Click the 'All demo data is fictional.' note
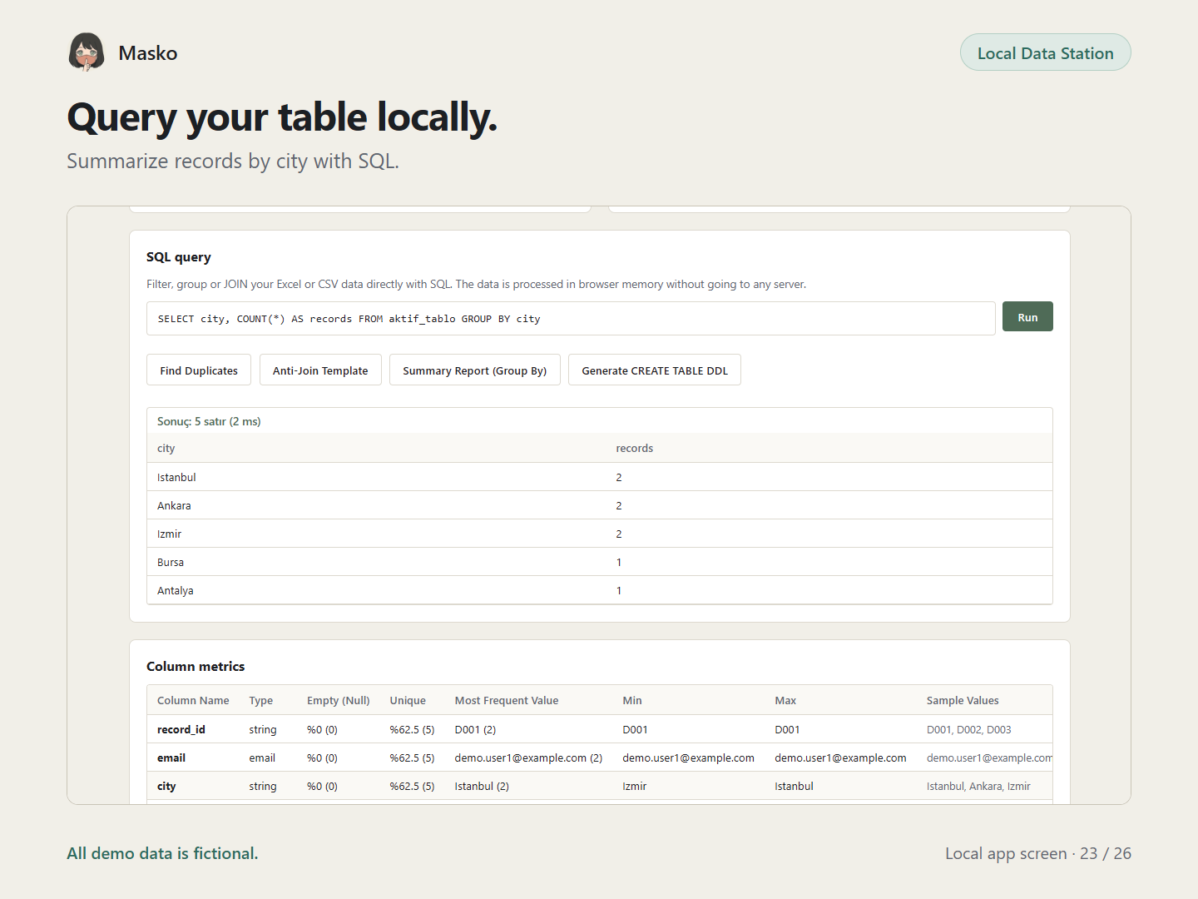Viewport: 1198px width, 899px height. coord(162,853)
